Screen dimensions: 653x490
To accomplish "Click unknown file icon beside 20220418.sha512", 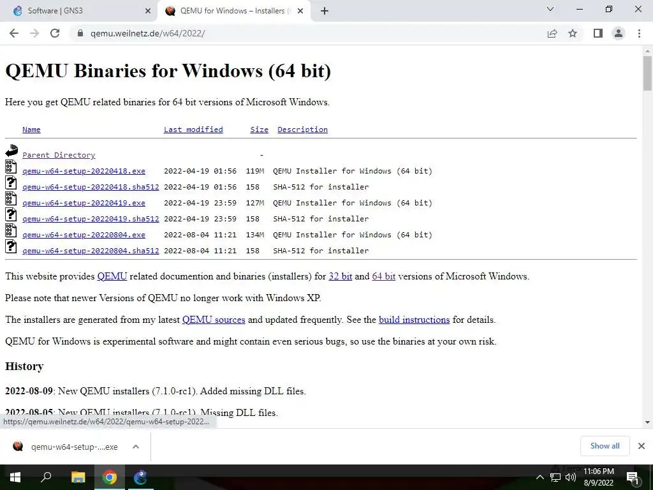I will click(x=11, y=182).
